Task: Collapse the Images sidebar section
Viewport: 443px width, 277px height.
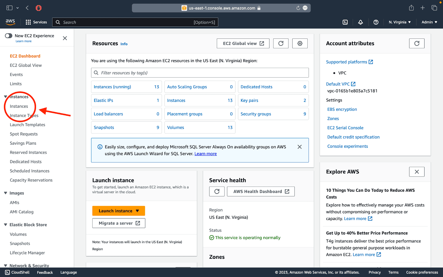Action: (x=6, y=193)
